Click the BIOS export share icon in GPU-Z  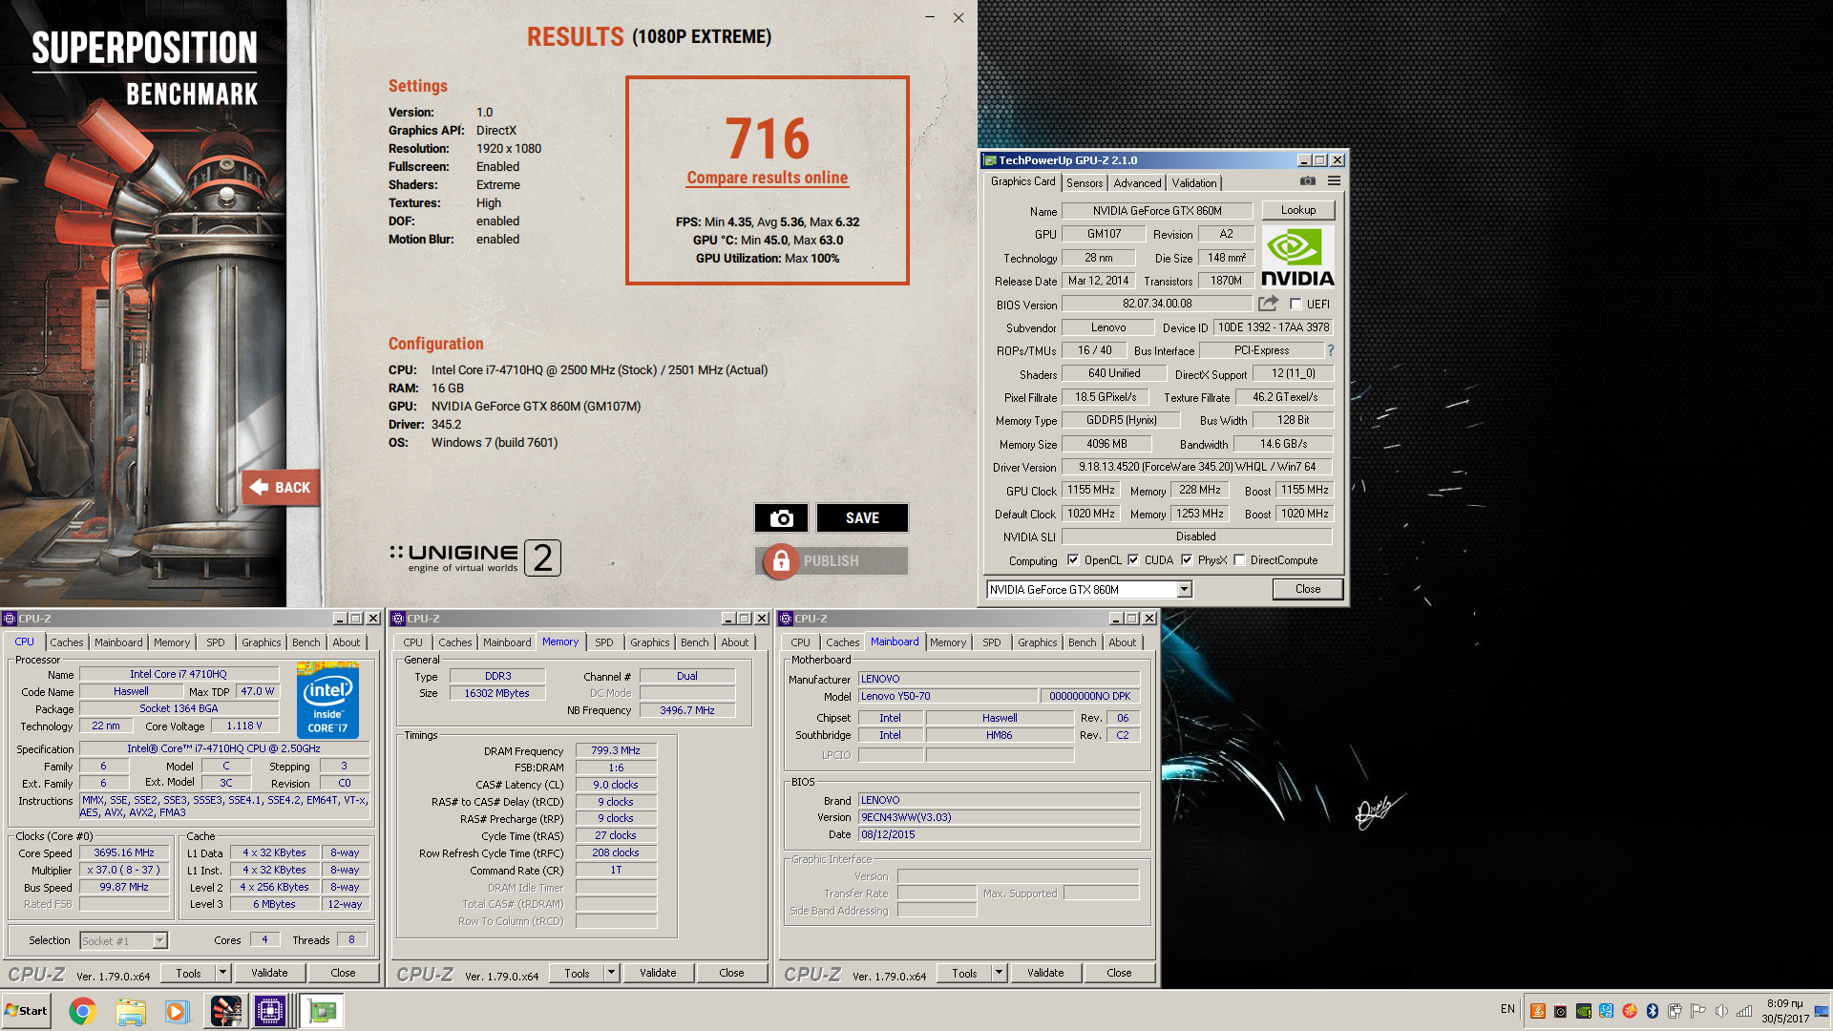(1268, 304)
